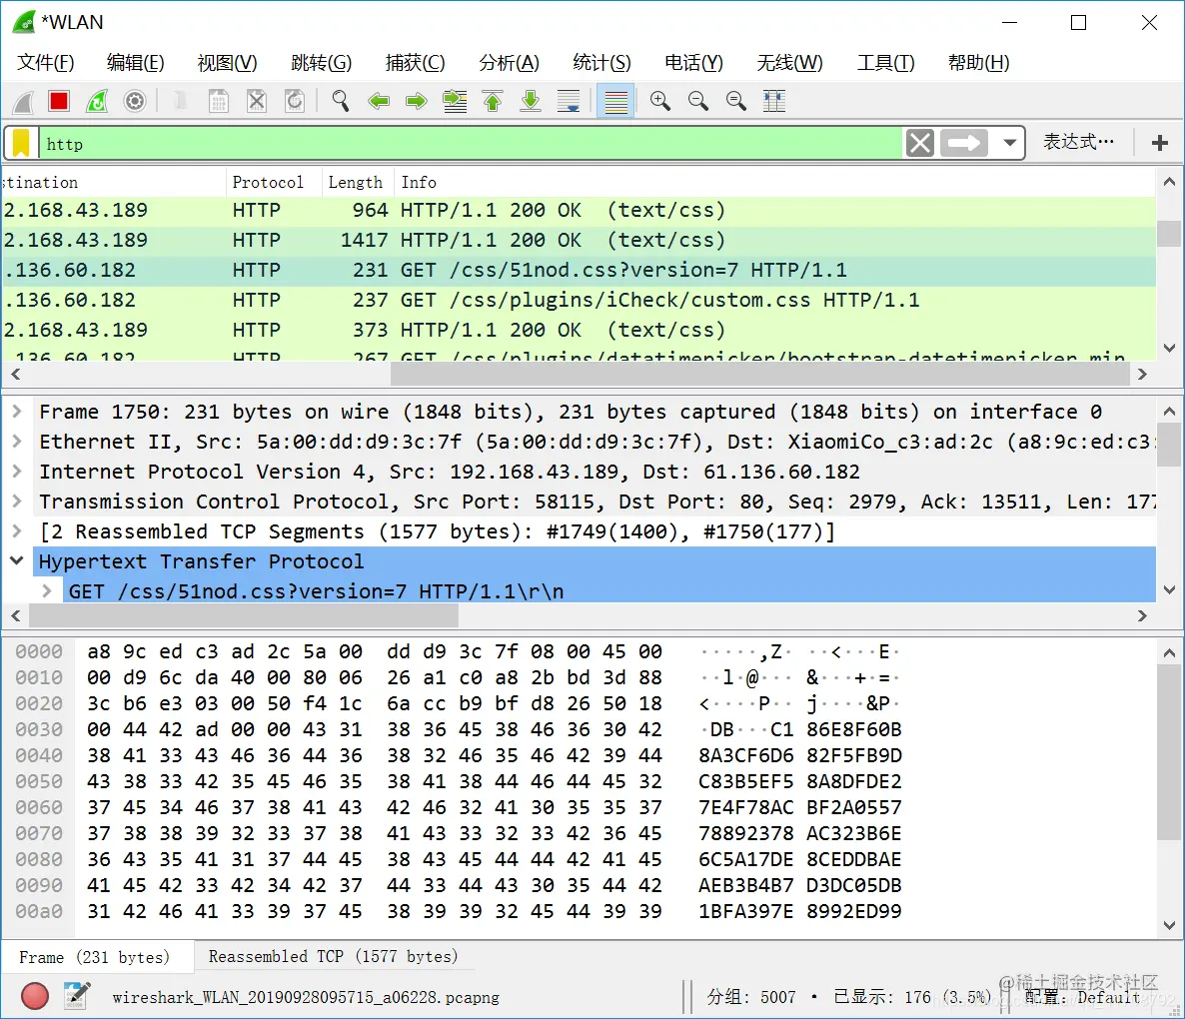Open capture file comment edit icon
This screenshot has height=1019, width=1185.
pyautogui.click(x=76, y=996)
